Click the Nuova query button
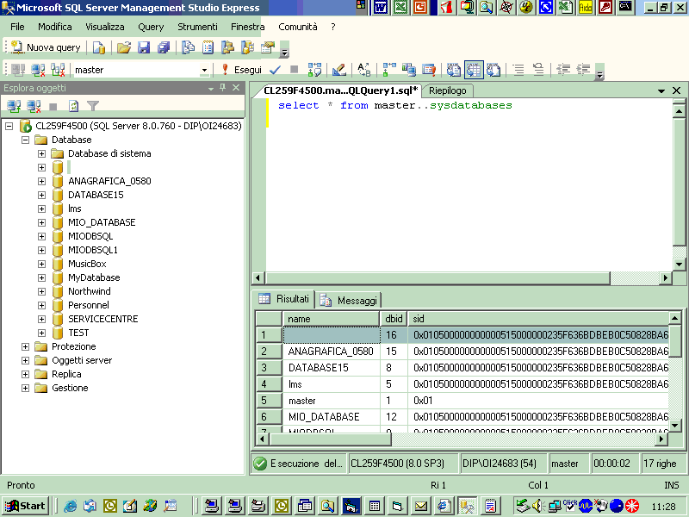This screenshot has width=689, height=517. 46,47
